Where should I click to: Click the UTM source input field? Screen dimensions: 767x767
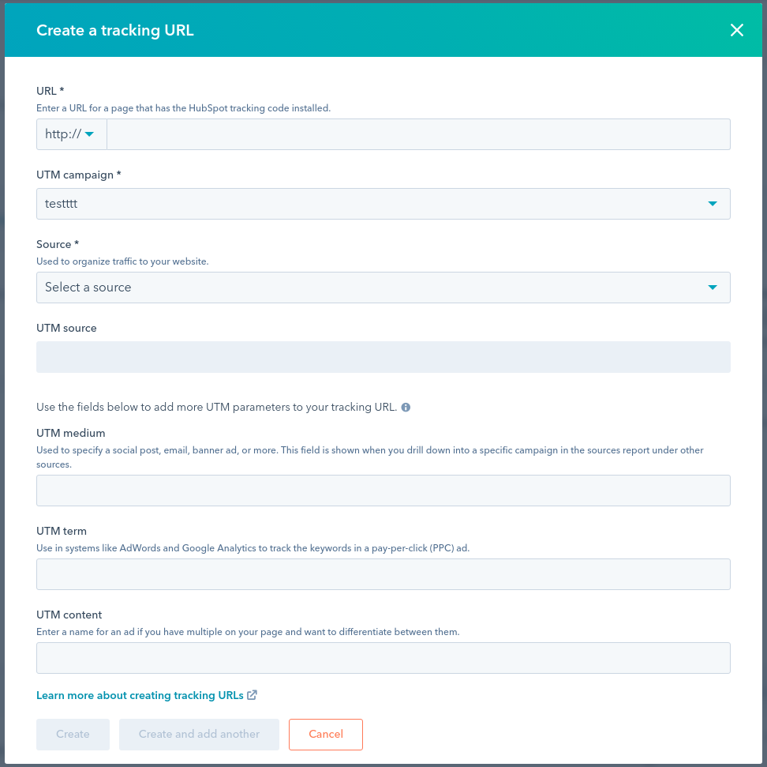click(383, 356)
